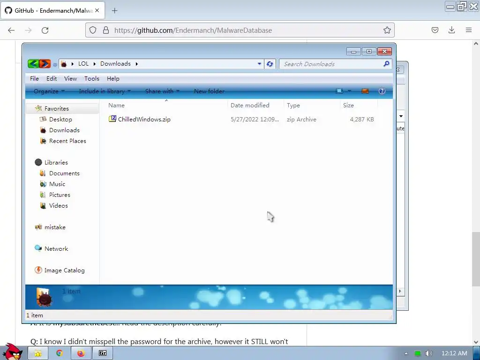Go back with the green Explorer arrow

[x=33, y=64]
